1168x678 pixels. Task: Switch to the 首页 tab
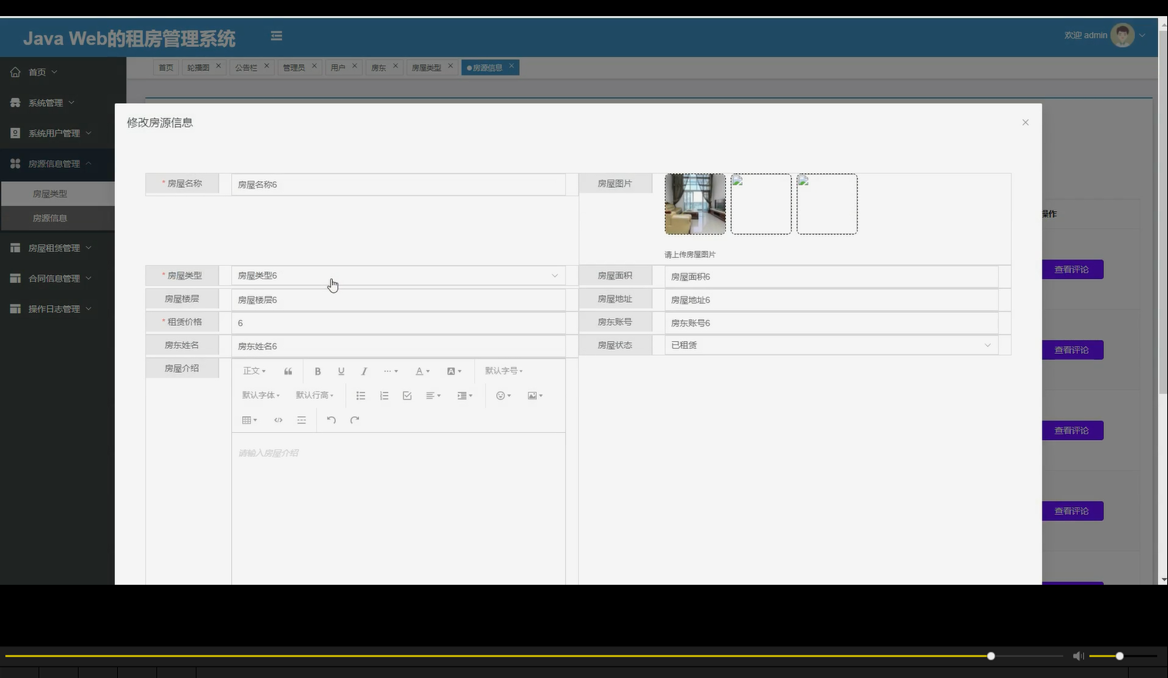pos(166,68)
